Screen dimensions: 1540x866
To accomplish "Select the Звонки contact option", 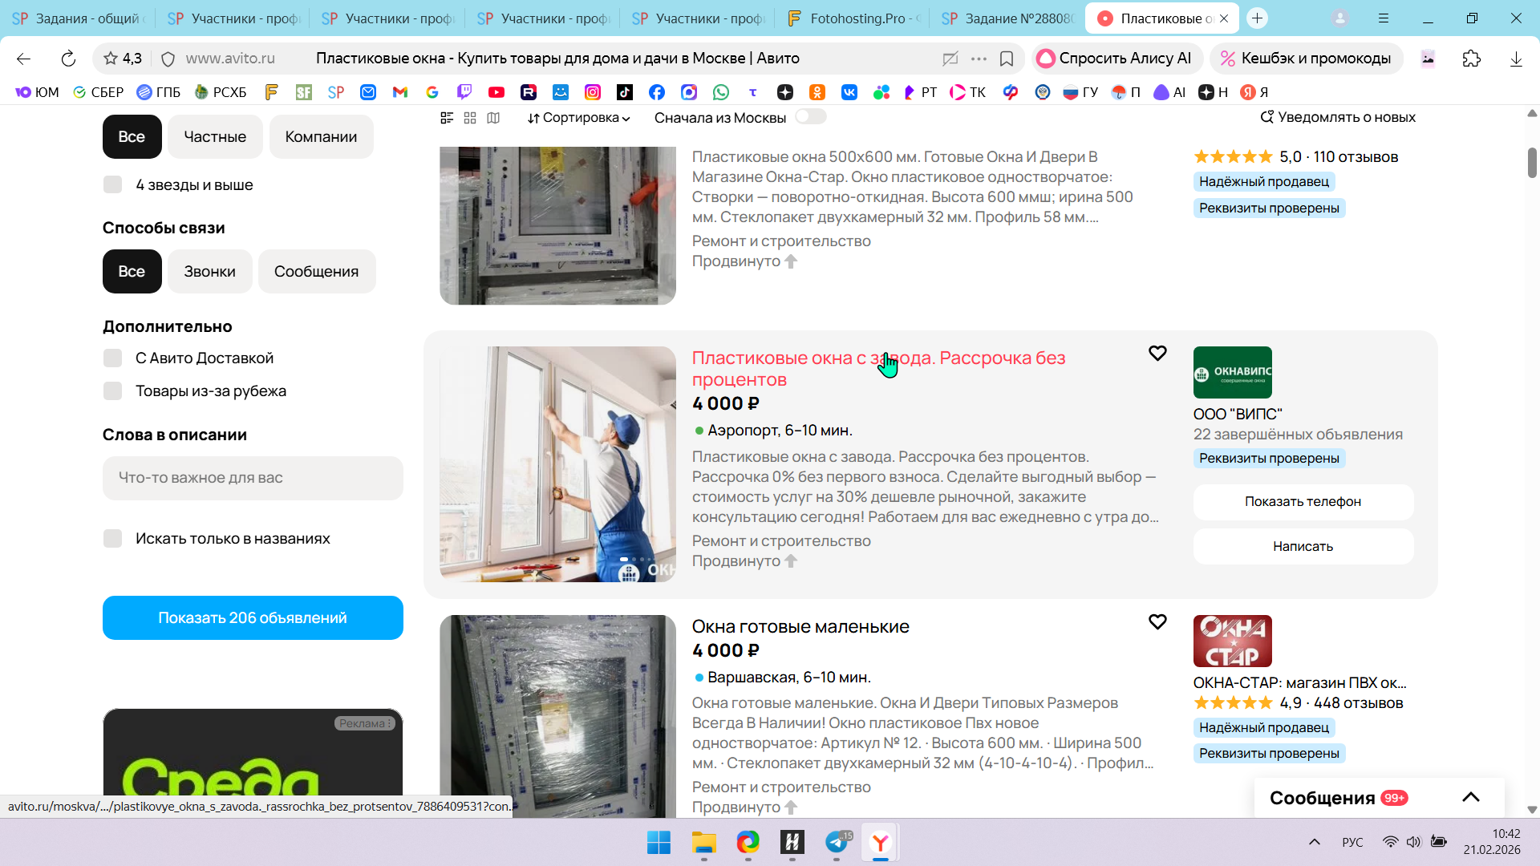I will tap(209, 272).
